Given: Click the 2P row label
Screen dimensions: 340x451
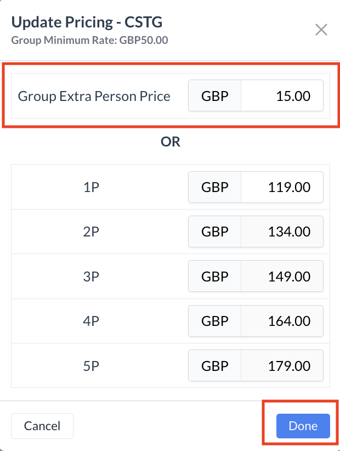Looking at the screenshot, I should [91, 232].
